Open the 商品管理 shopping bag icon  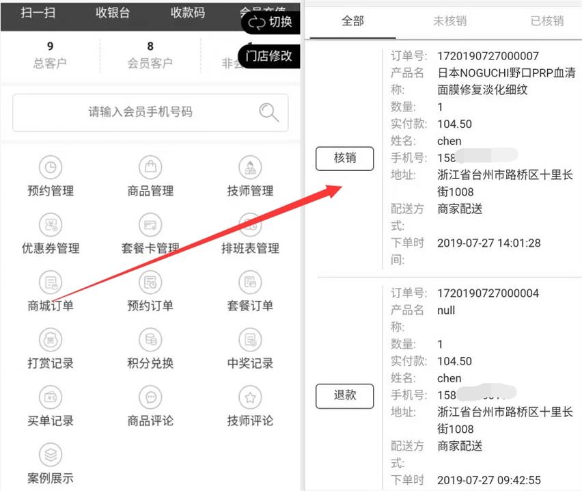(x=150, y=168)
